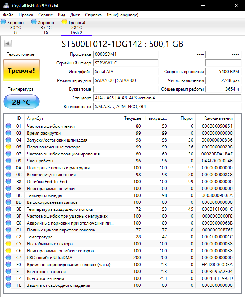Select the D: drive at 37 °C

pos(43,27)
